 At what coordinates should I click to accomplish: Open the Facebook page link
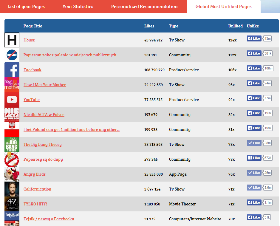point(32,70)
